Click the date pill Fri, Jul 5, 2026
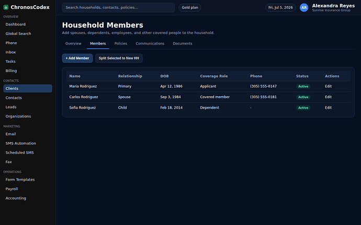Image resolution: width=361 pixels, height=225 pixels. pyautogui.click(x=280, y=8)
